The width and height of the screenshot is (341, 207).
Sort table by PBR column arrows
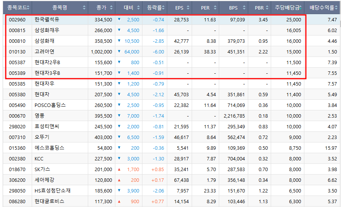pyautogui.click(x=267, y=8)
